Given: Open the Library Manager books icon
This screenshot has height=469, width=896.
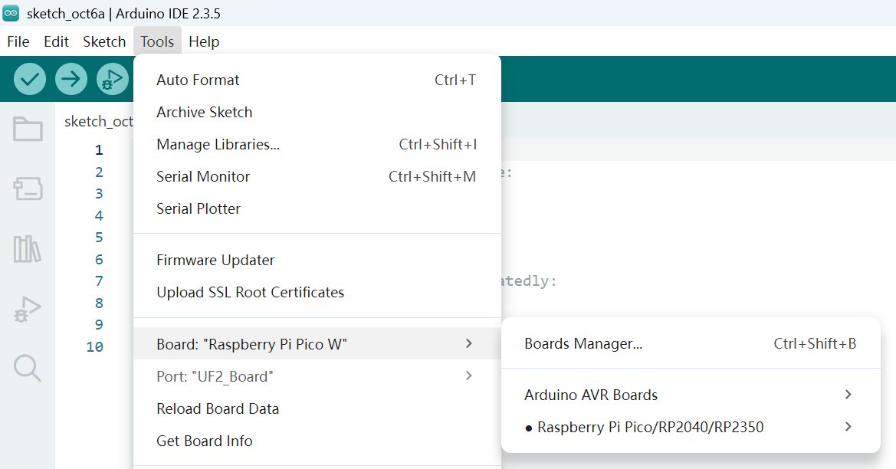Looking at the screenshot, I should coord(28,248).
